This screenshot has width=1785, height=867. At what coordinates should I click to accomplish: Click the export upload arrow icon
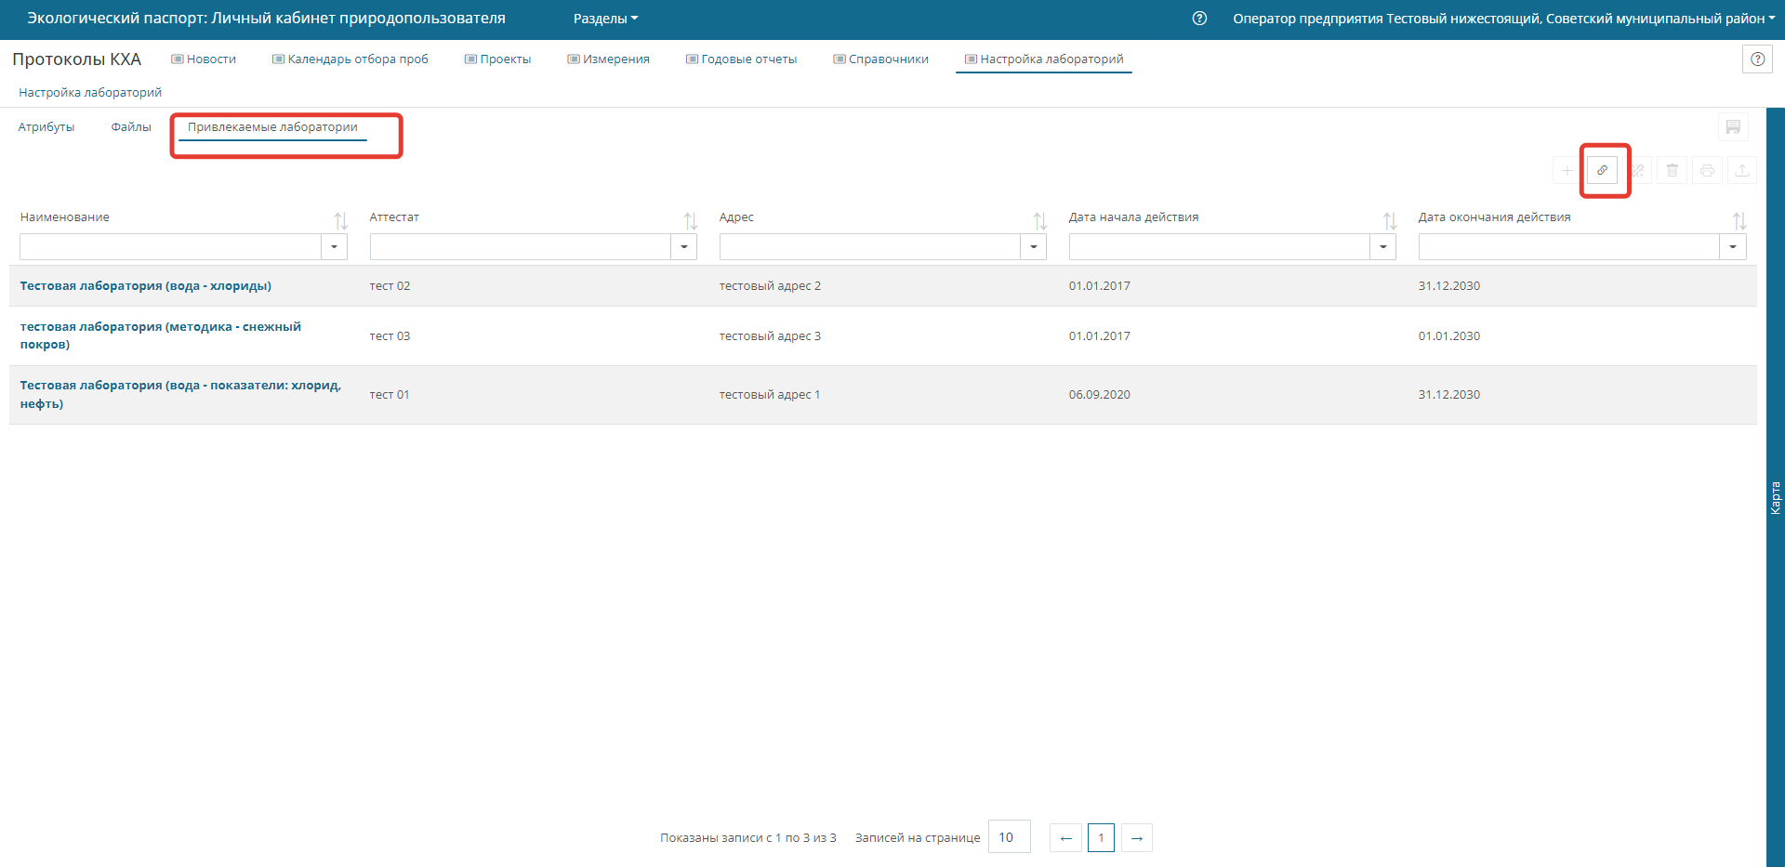1741,170
